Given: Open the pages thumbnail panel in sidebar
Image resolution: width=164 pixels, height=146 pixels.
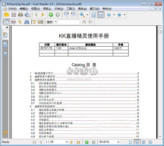Looking at the screenshot, I should 5,45.
